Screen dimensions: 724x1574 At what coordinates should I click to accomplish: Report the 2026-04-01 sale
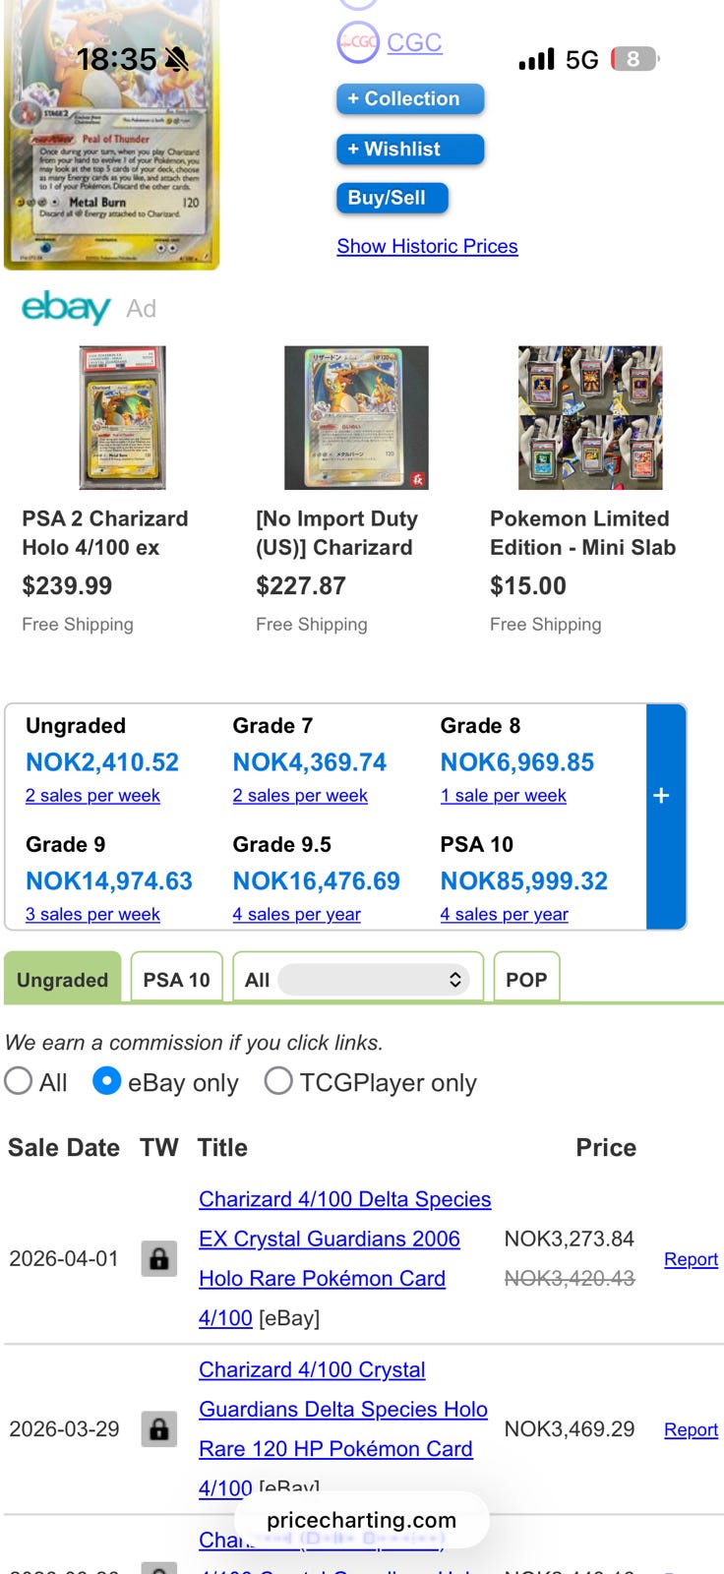coord(691,1259)
